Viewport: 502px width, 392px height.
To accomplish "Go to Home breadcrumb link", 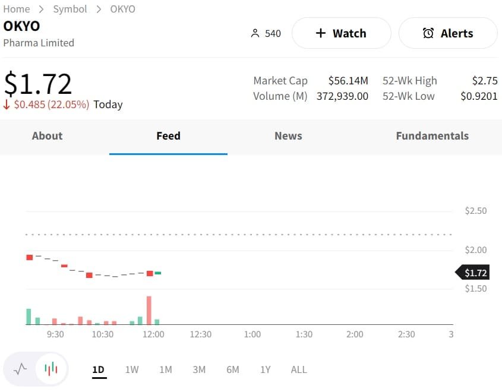I will tap(17, 9).
